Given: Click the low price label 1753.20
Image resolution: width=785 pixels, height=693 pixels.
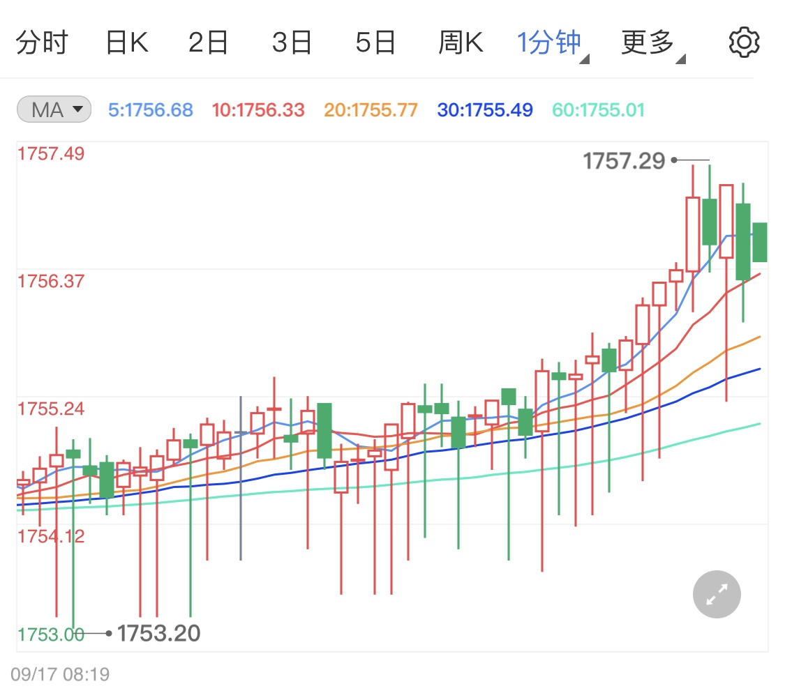Looking at the screenshot, I should 158,634.
